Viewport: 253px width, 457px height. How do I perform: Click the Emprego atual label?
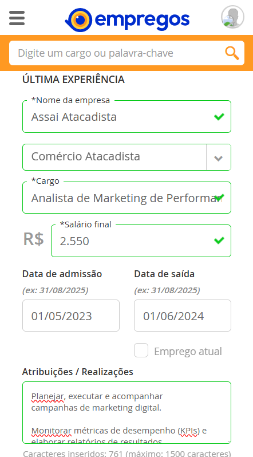coord(188,351)
